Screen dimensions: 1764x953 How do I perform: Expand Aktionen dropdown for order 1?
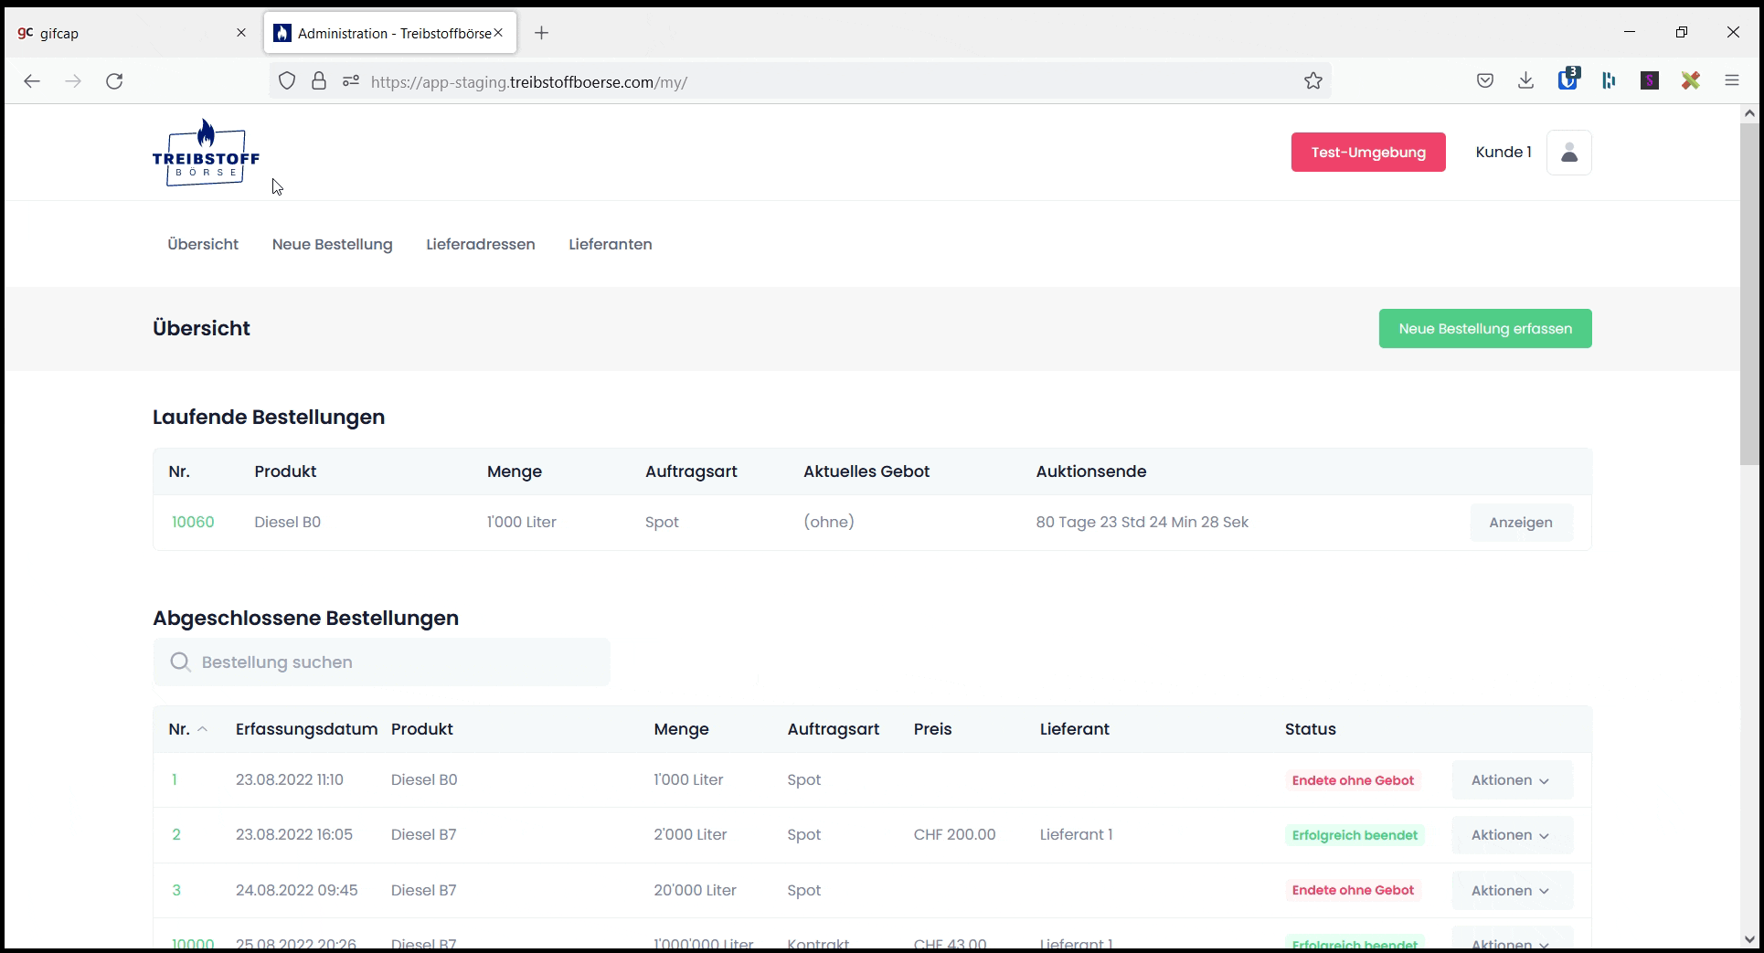pos(1511,780)
